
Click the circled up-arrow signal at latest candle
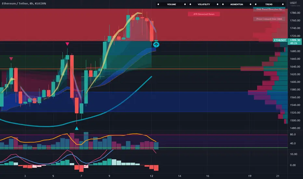point(156,45)
